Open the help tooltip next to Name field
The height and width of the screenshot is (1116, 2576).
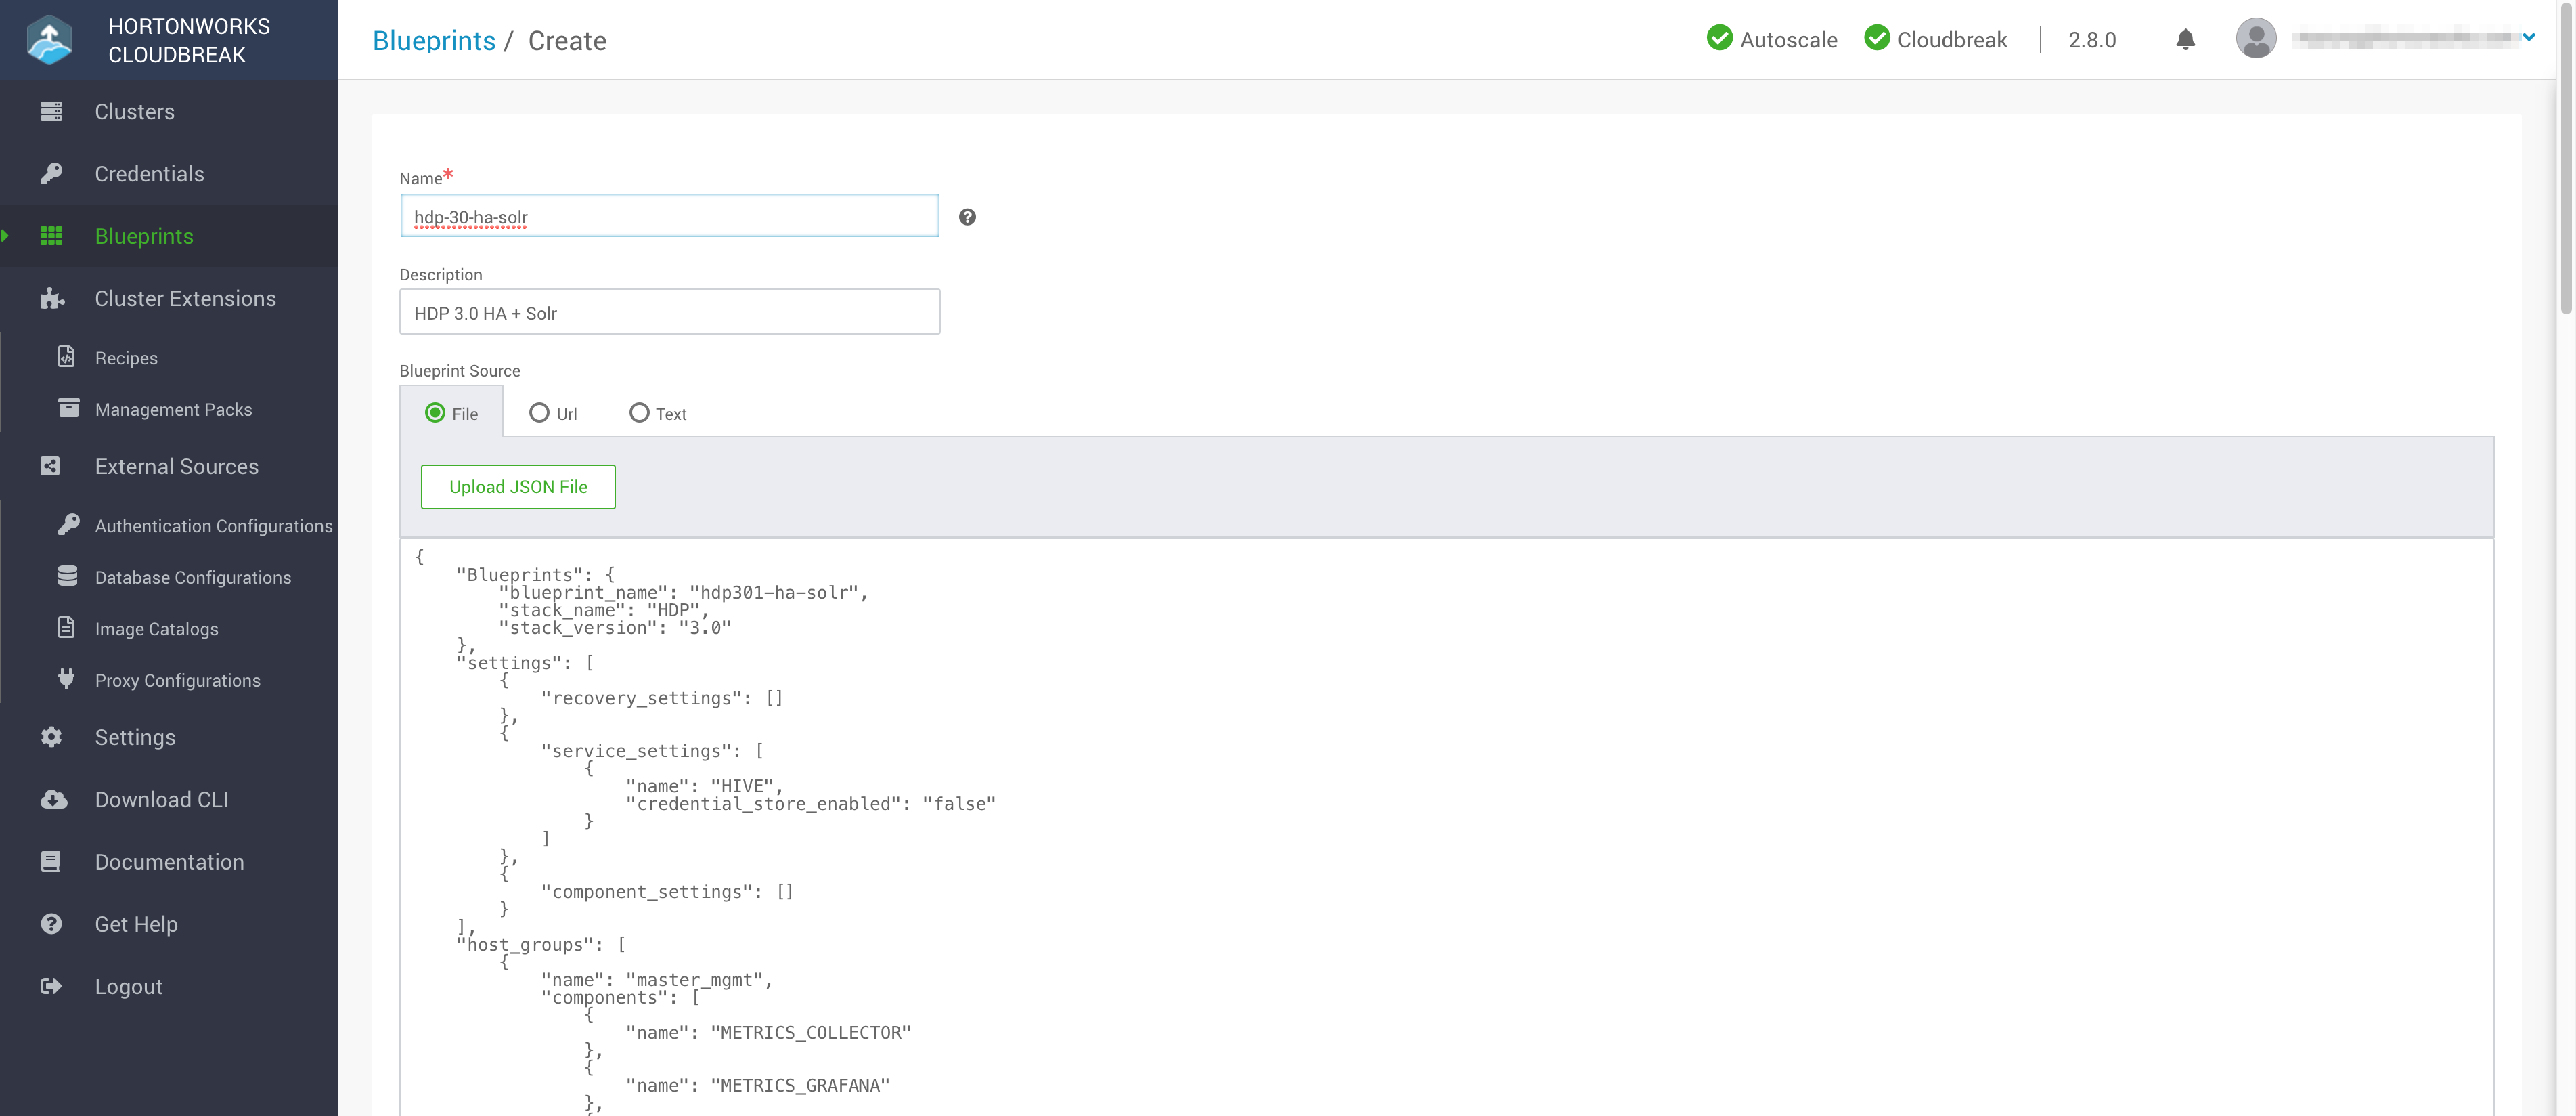966,216
